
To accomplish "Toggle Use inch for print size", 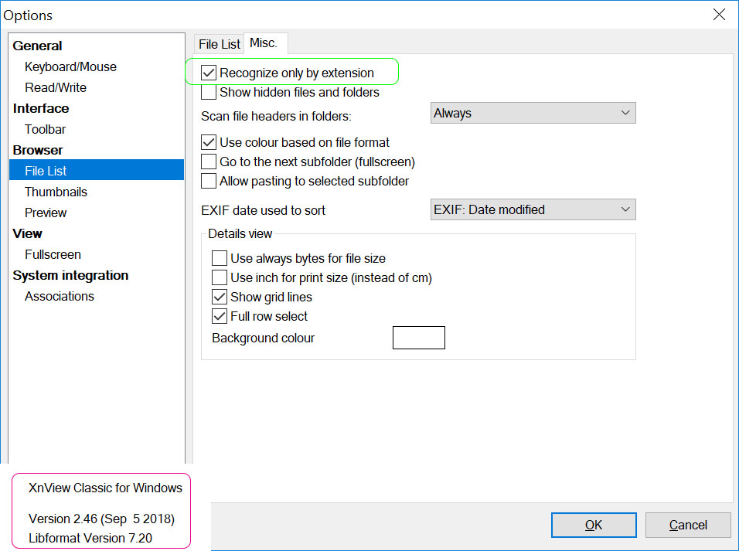I will point(220,278).
